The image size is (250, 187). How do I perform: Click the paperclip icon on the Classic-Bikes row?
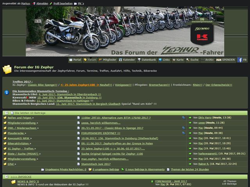coord(184,128)
